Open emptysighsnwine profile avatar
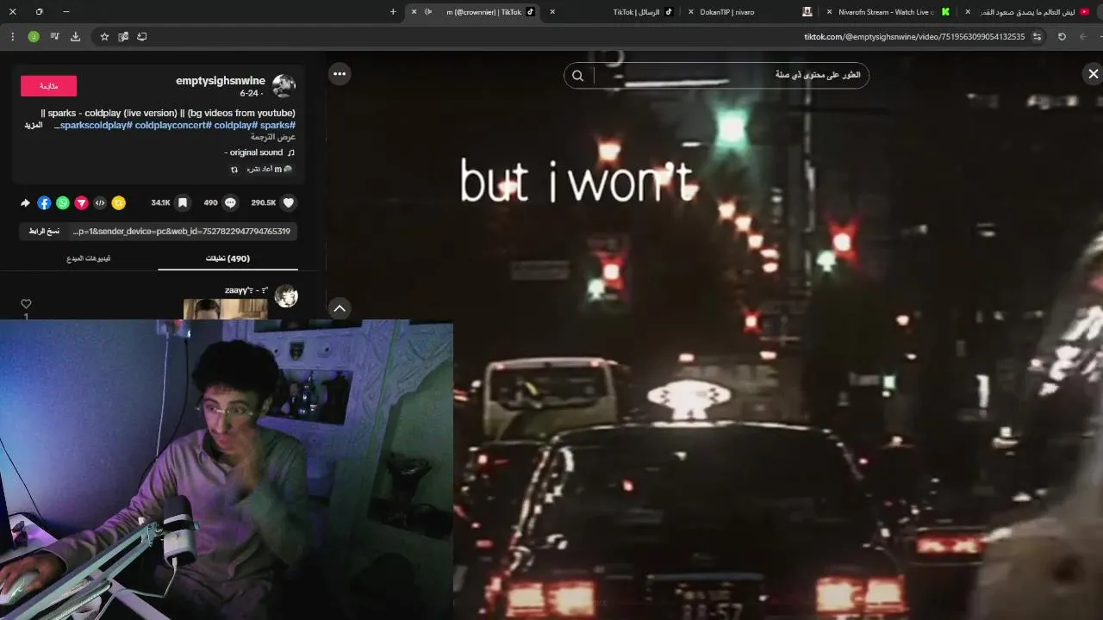 click(x=284, y=85)
